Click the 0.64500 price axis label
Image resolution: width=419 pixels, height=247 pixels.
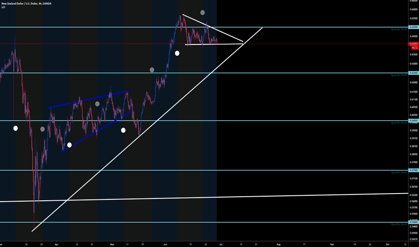(414, 36)
